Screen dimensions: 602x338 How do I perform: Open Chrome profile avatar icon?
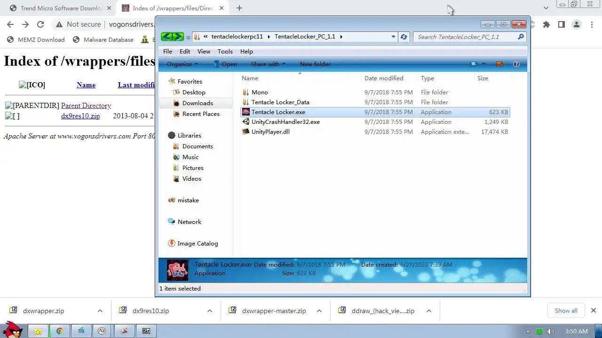coord(577,24)
